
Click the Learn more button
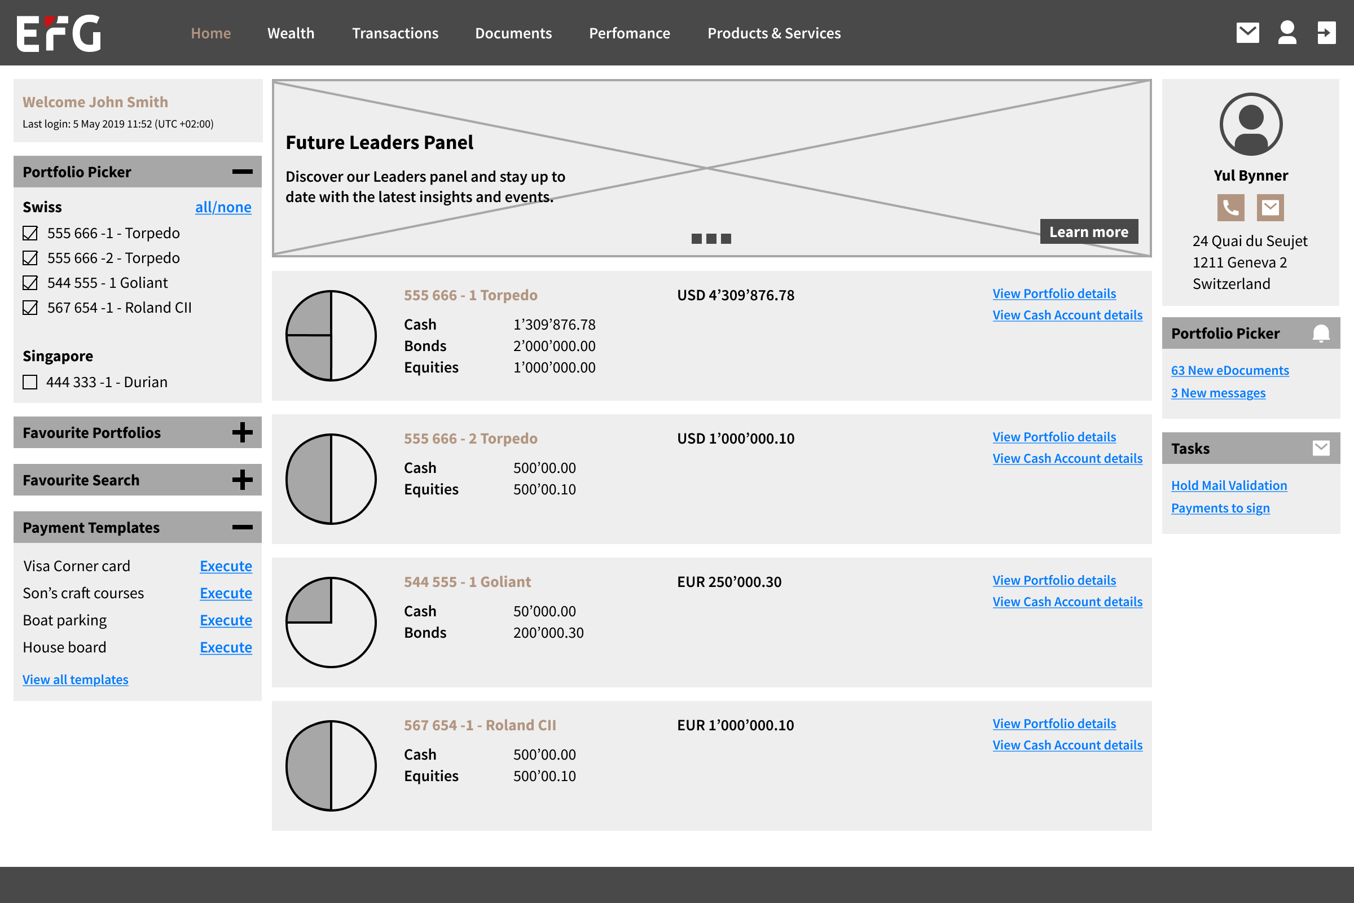(x=1088, y=231)
